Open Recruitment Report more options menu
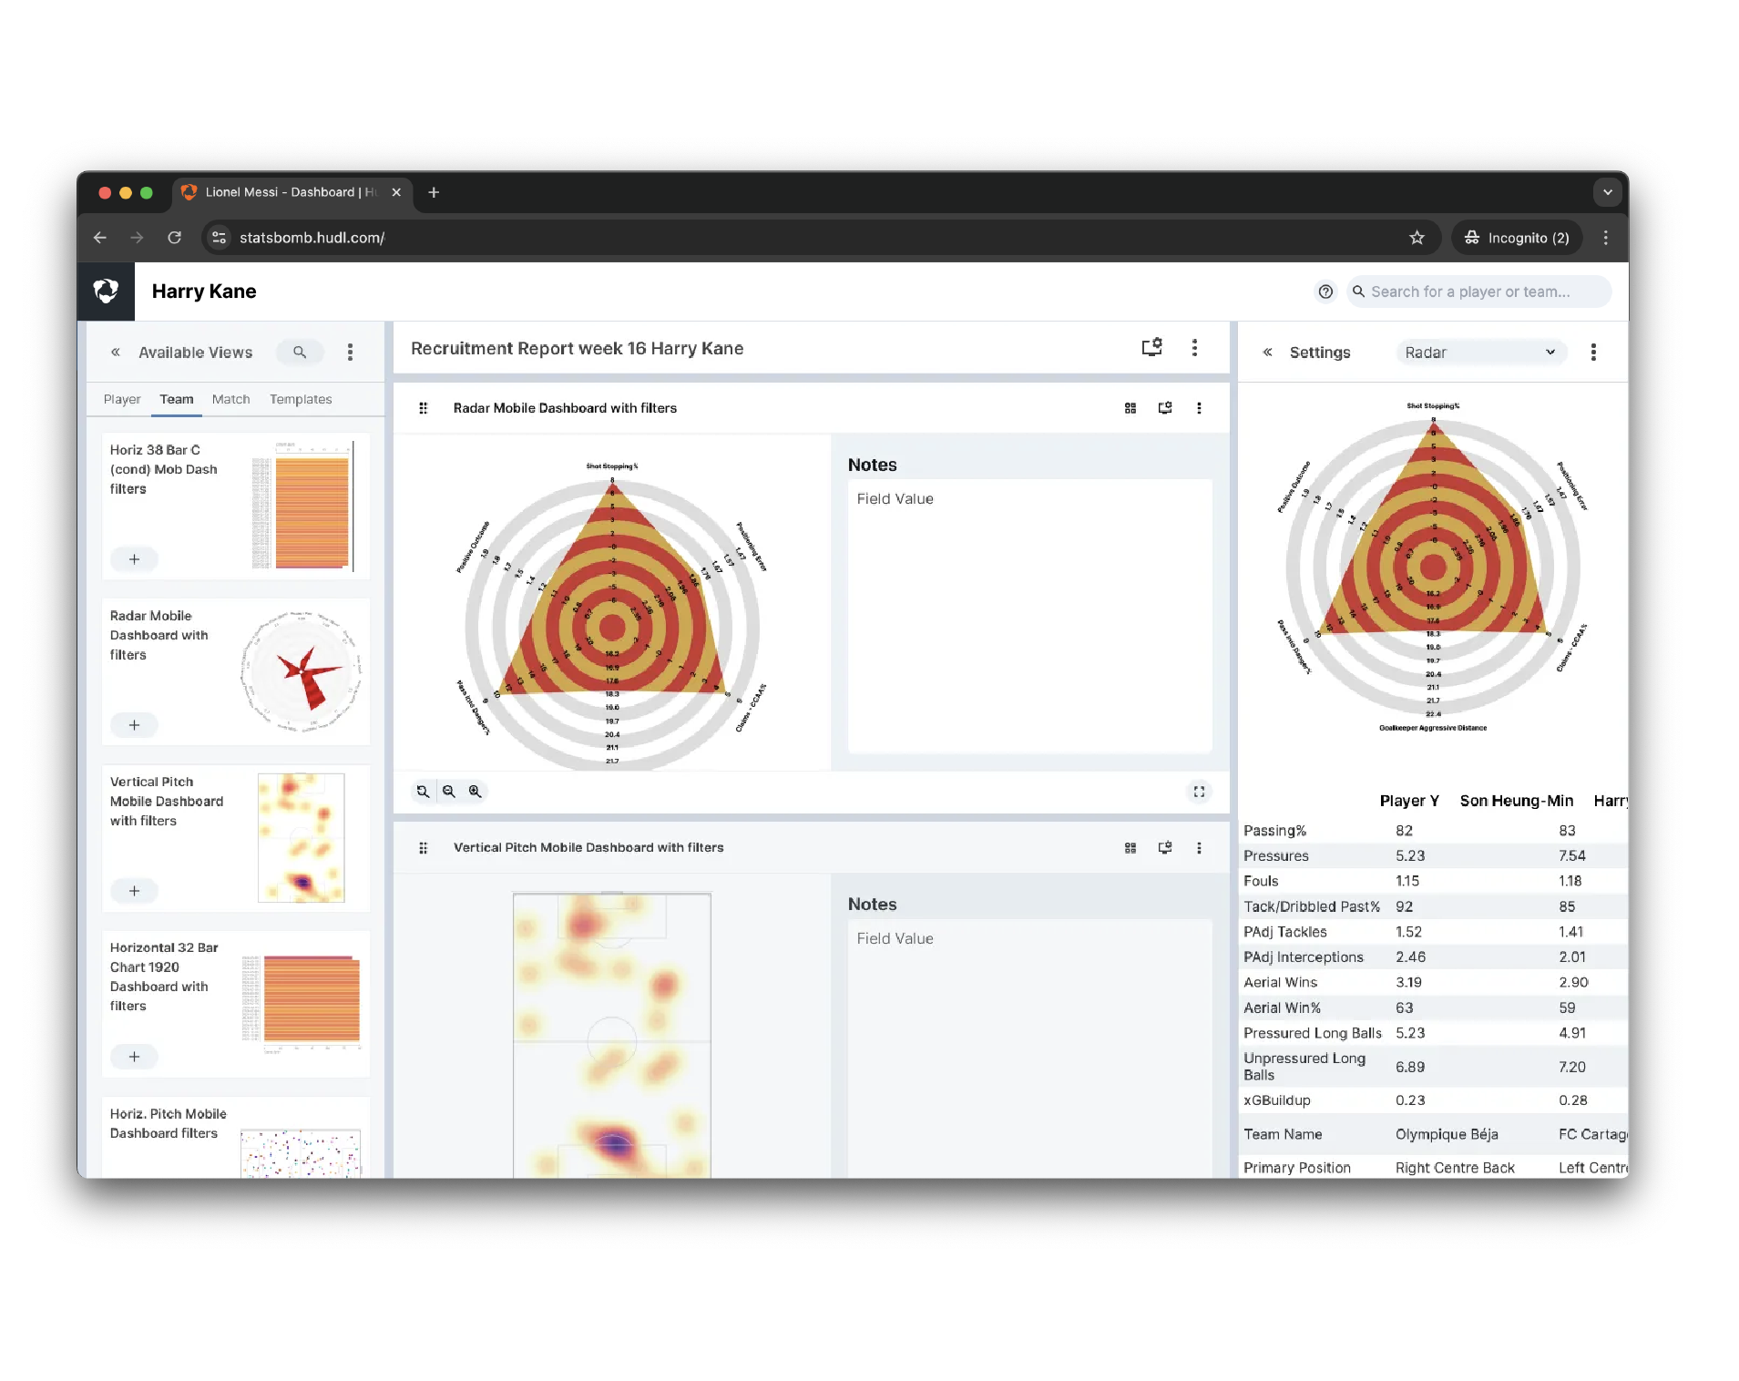1739x1381 pixels. click(1194, 348)
